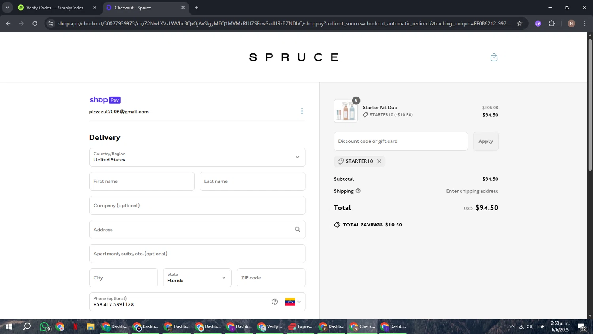Click the pizzazul2006@gmail.com email text
The width and height of the screenshot is (593, 334).
pyautogui.click(x=119, y=112)
